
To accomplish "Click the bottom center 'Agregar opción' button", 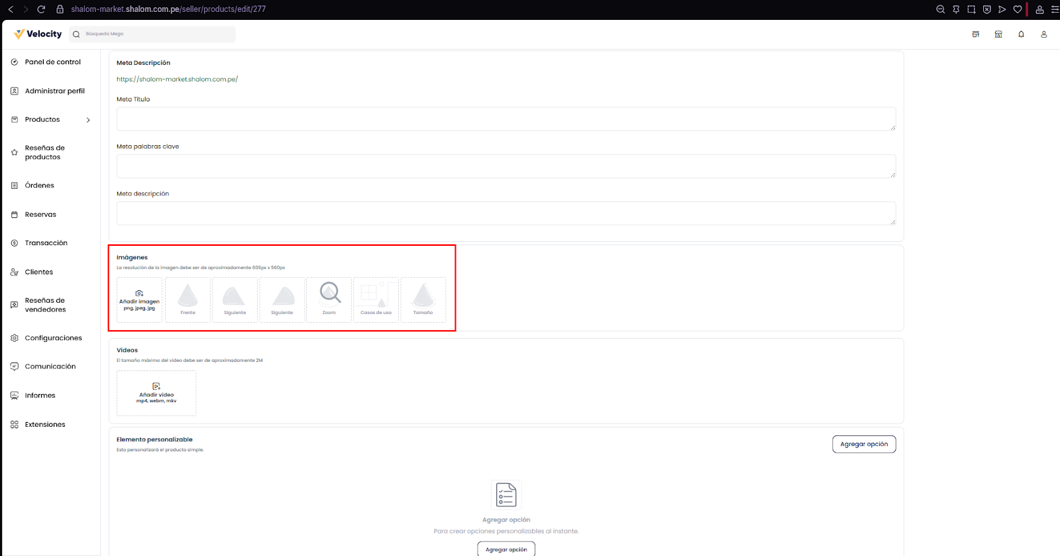I will 506,549.
